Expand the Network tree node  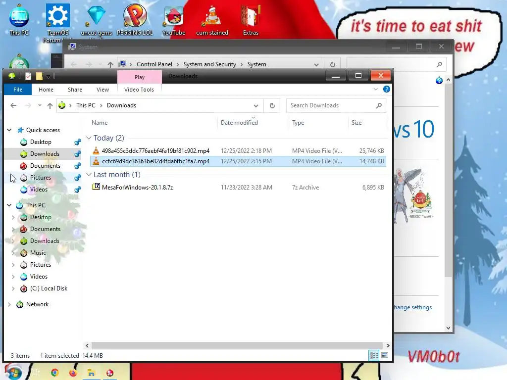coord(9,304)
